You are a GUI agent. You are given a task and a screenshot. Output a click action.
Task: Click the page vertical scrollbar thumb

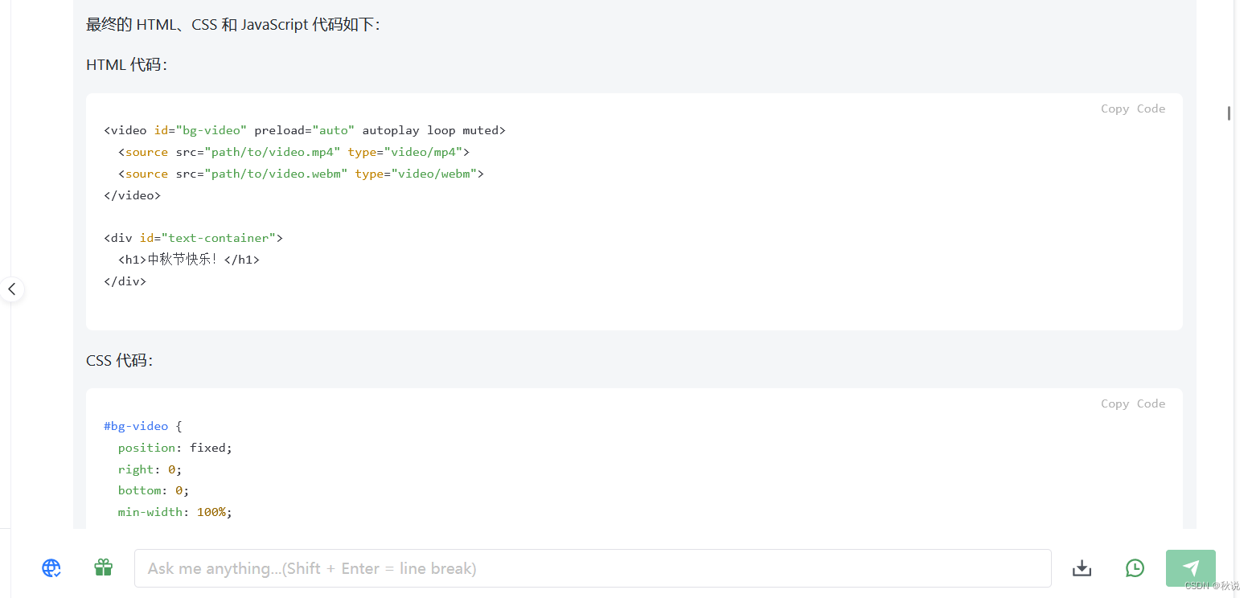click(1229, 113)
